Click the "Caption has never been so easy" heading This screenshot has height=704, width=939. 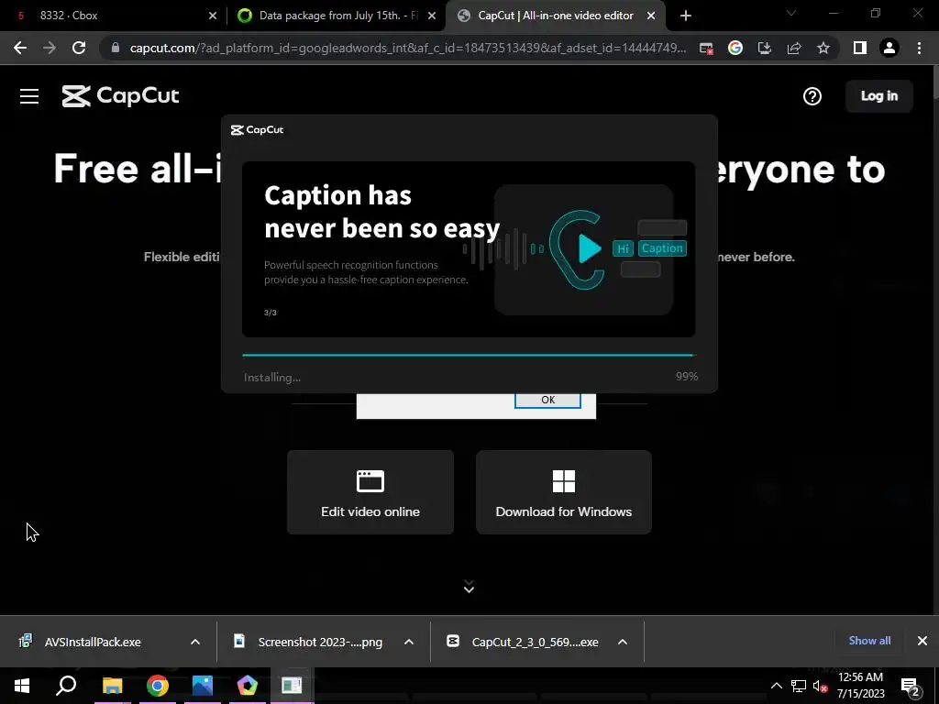(x=382, y=212)
